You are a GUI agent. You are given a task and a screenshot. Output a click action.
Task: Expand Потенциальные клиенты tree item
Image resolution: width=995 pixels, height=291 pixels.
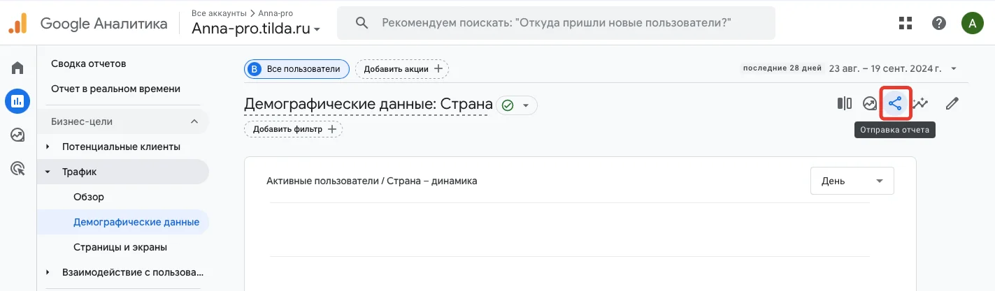[x=48, y=147]
